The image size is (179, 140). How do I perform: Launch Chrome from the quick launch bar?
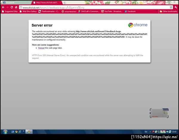(16, 132)
